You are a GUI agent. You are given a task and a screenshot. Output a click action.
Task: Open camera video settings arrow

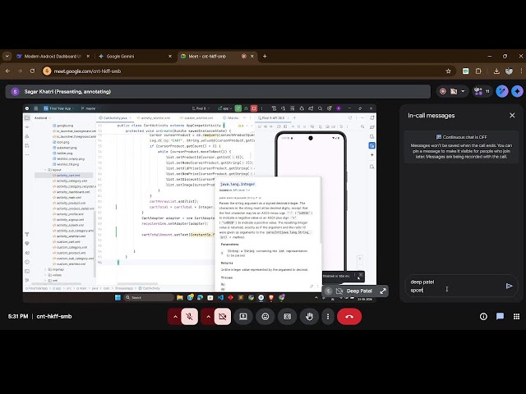click(208, 316)
